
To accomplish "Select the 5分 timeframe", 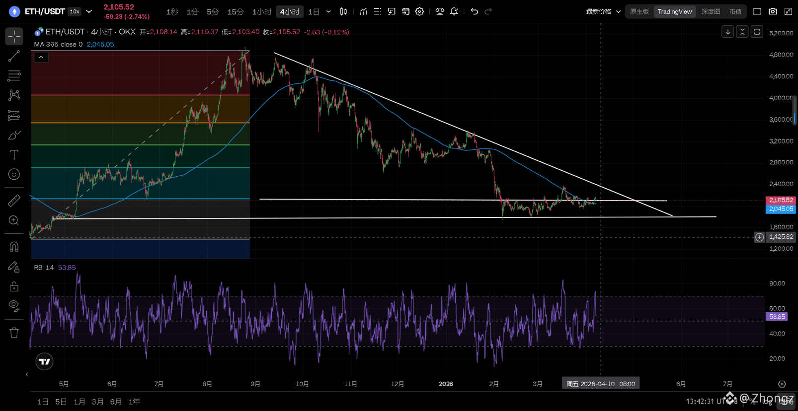I will pyautogui.click(x=213, y=11).
